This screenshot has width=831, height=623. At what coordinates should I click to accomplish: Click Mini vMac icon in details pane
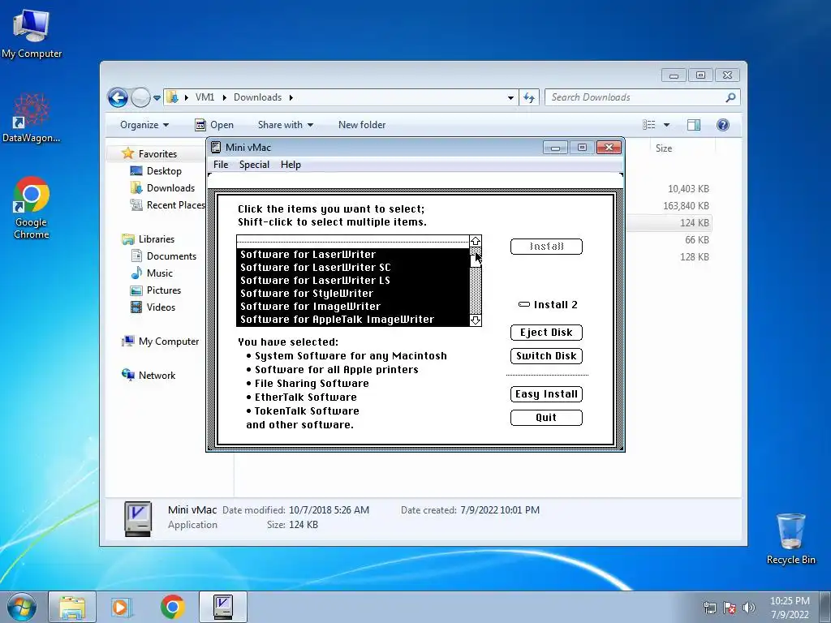point(138,518)
